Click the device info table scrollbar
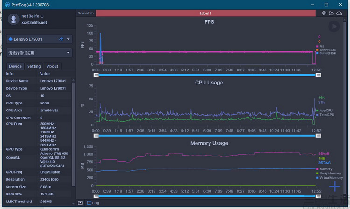This screenshot has height=209, width=350. point(73,134)
